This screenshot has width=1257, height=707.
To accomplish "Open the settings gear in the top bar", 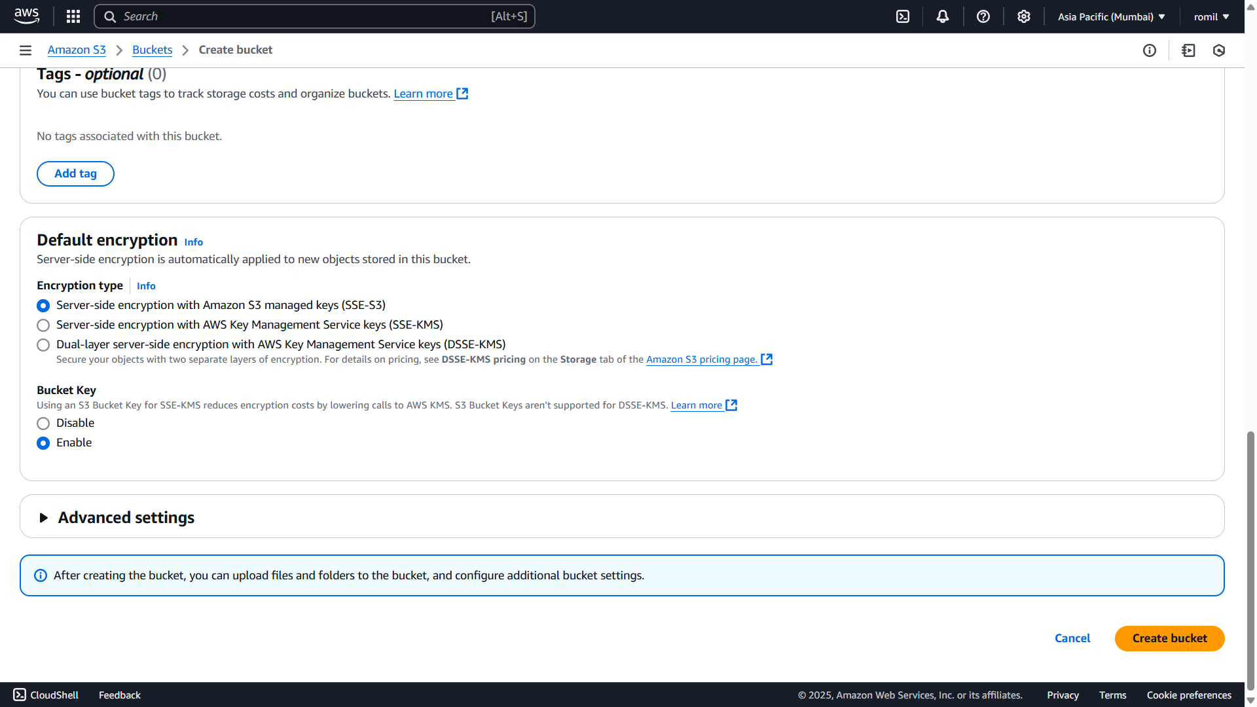I will [x=1024, y=16].
